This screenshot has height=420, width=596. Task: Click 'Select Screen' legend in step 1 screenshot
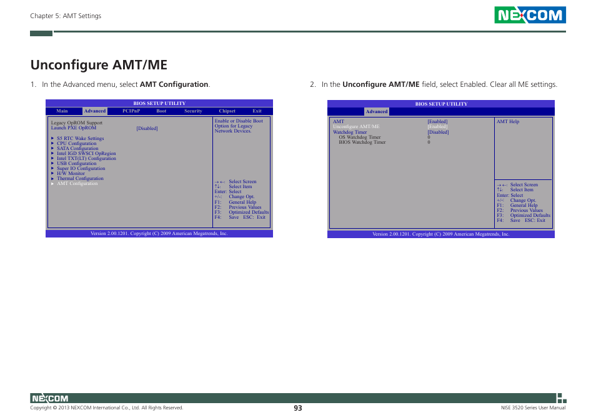(242, 182)
